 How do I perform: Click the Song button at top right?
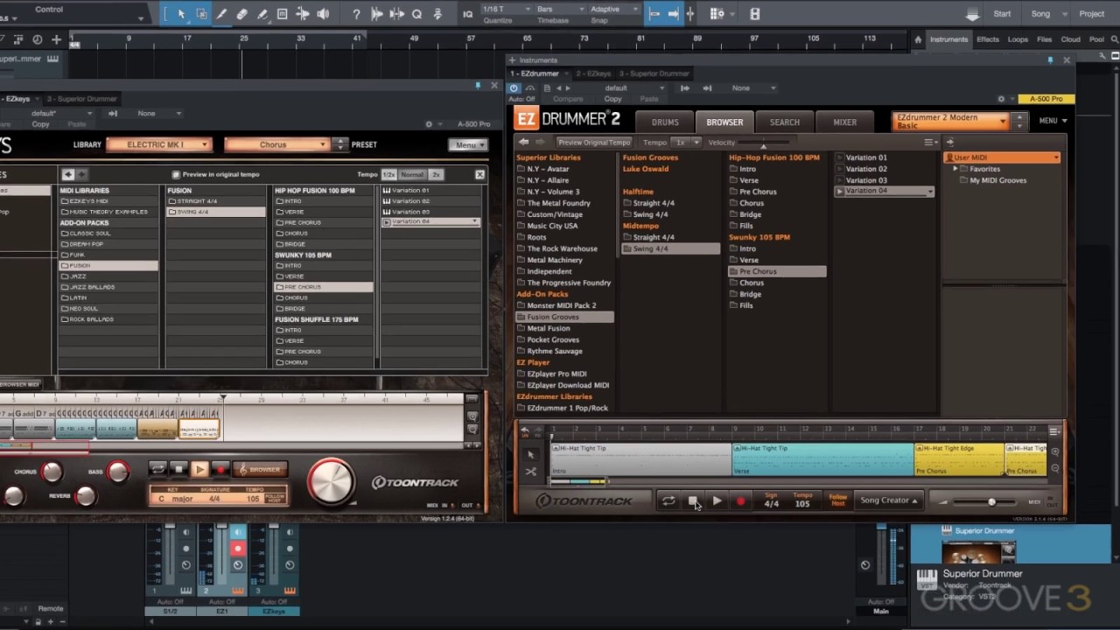tap(1040, 14)
